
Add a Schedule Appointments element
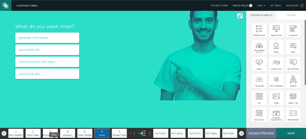tap(276, 115)
